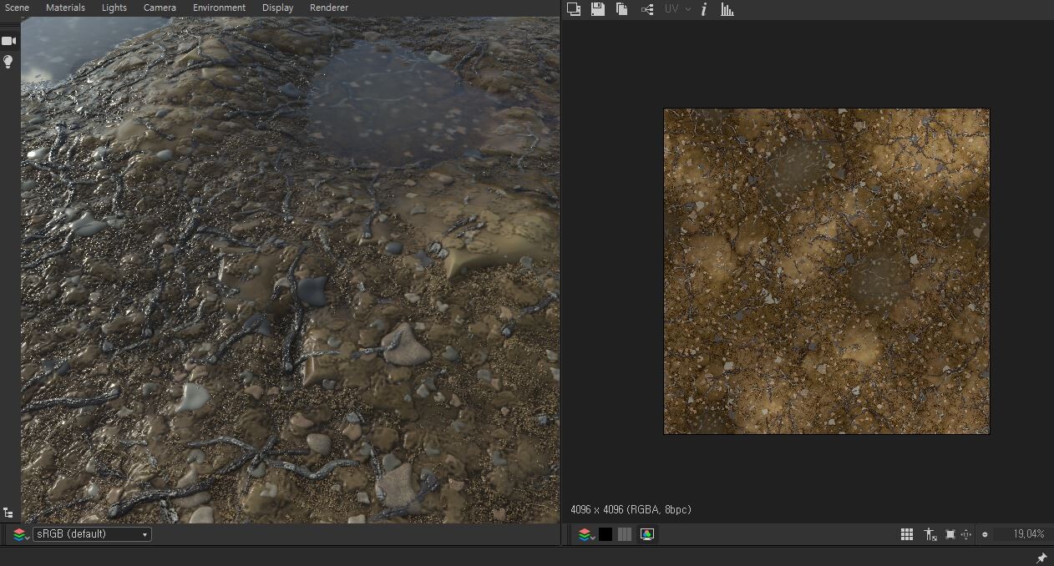Click the node link icon in 2D view toolbar
The height and width of the screenshot is (566, 1054).
(647, 9)
